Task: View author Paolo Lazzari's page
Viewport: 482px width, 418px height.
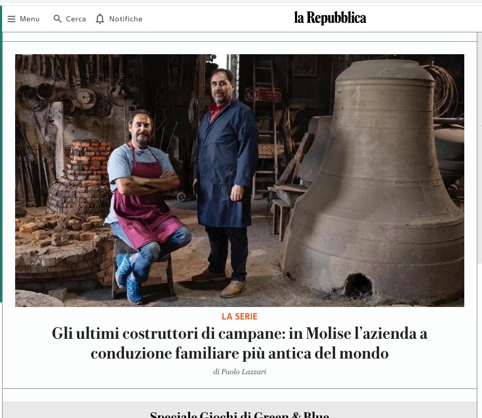Action: (x=244, y=372)
